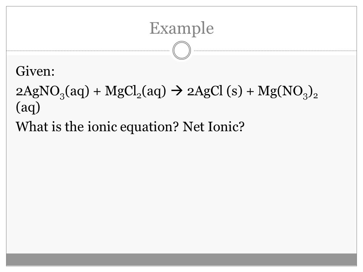The width and height of the screenshot is (363, 272).
Task: Select the slide title "Example"
Action: point(181,28)
